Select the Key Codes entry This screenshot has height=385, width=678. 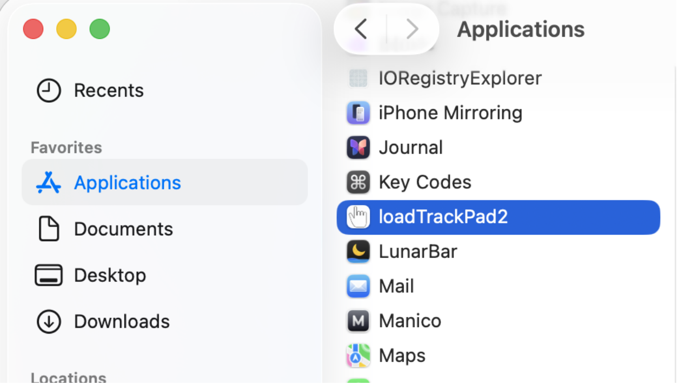498,182
